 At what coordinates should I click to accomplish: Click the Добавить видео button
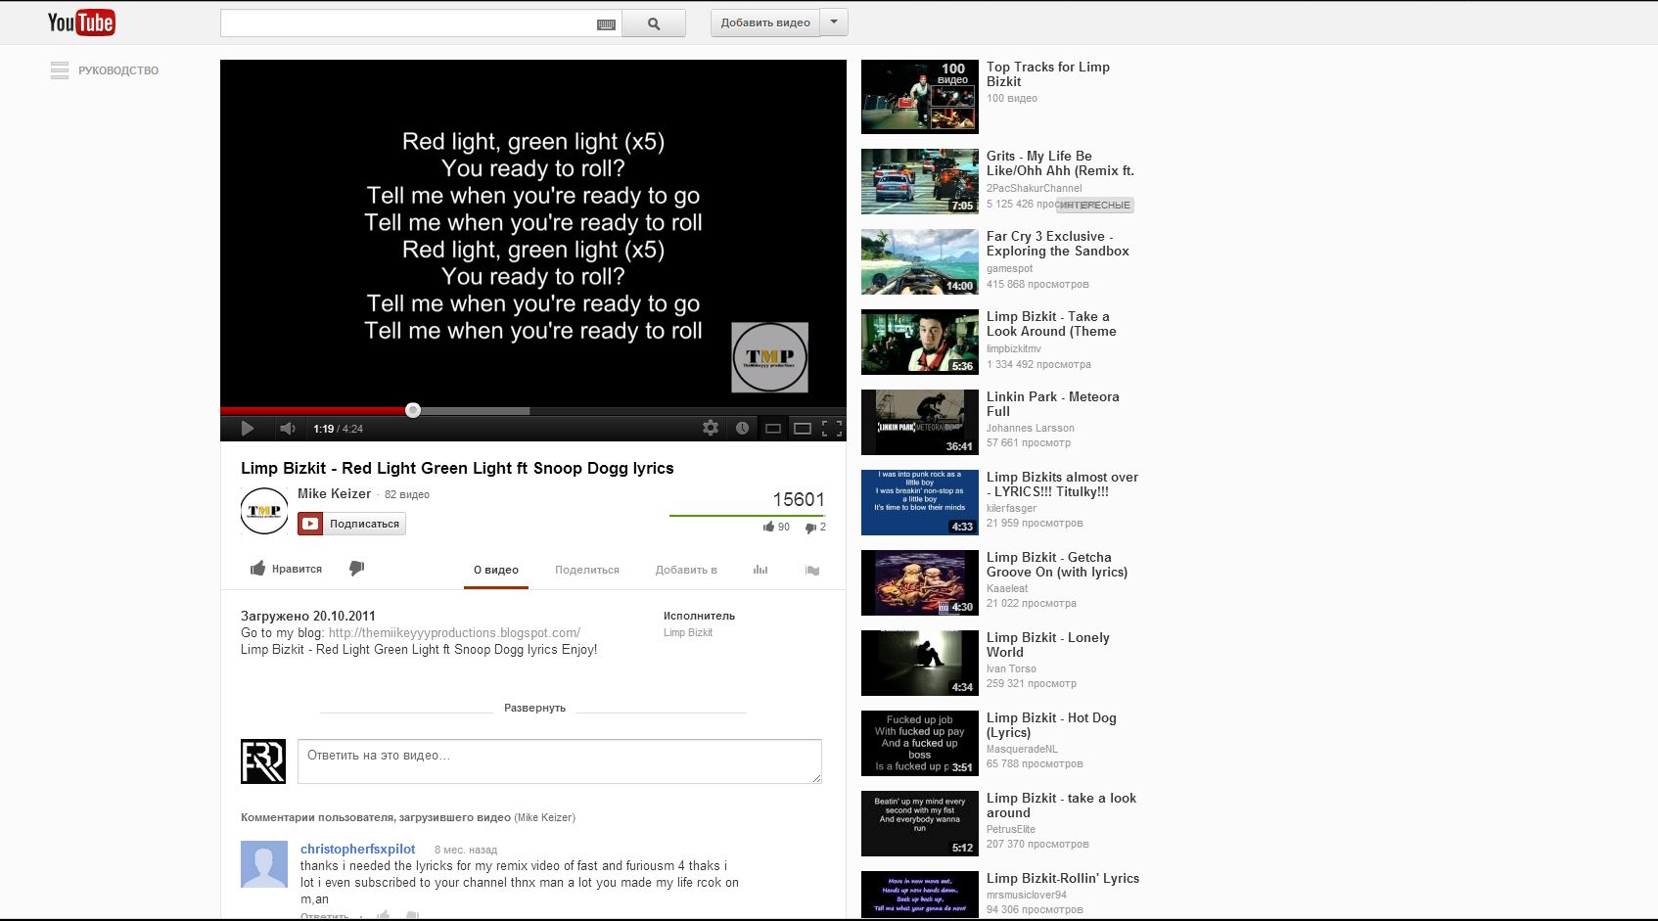(x=765, y=23)
